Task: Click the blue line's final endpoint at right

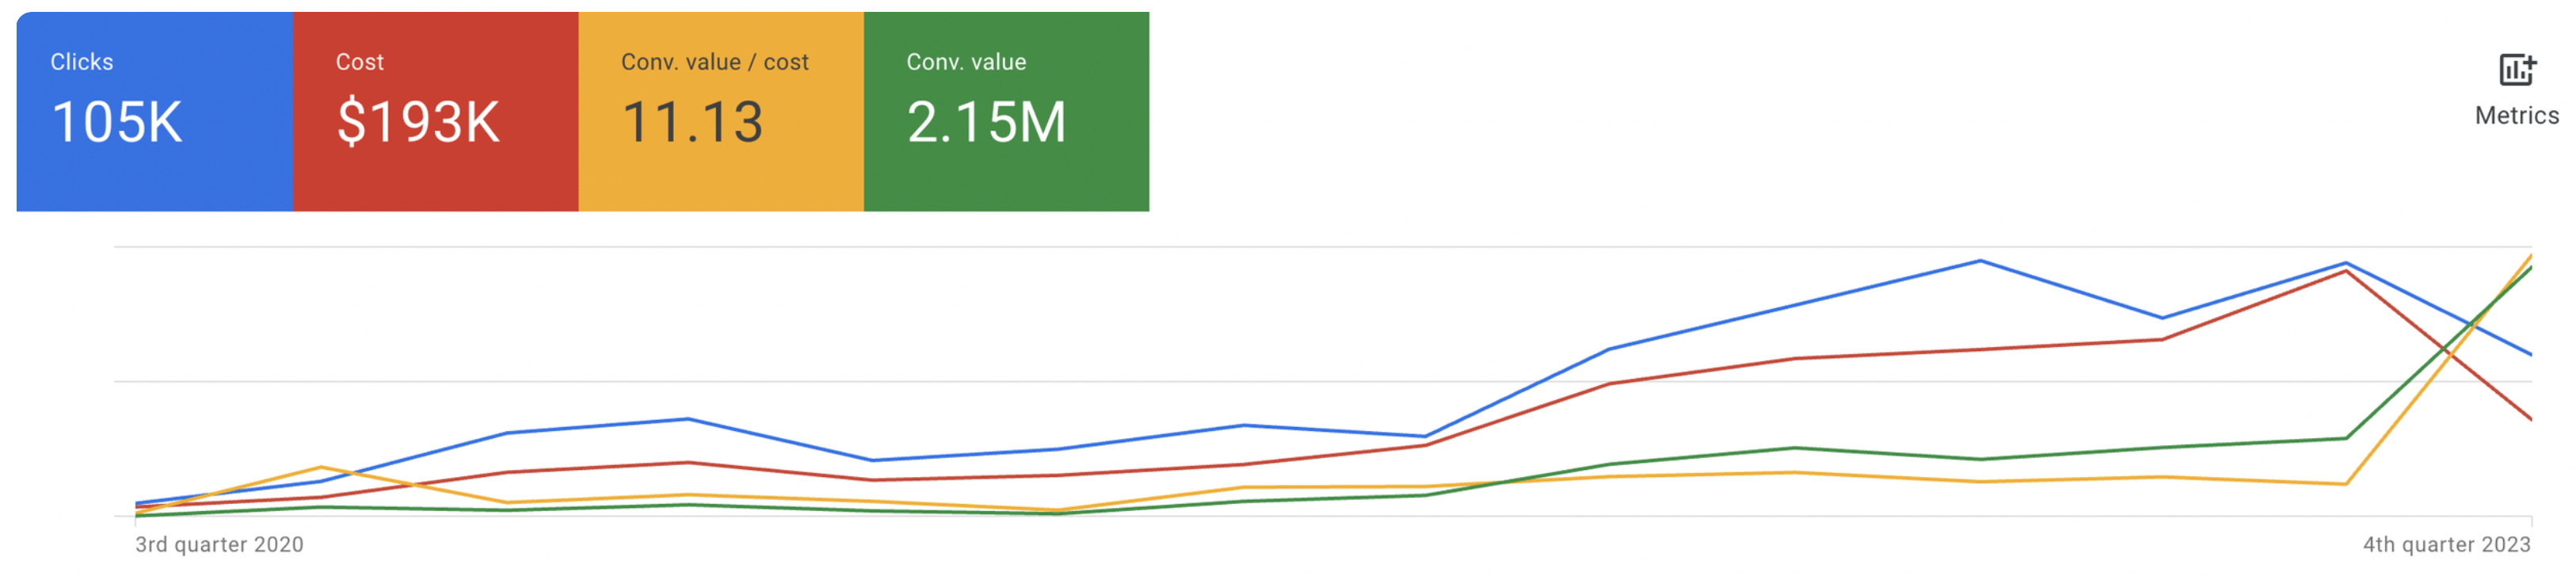Action: click(x=2530, y=354)
